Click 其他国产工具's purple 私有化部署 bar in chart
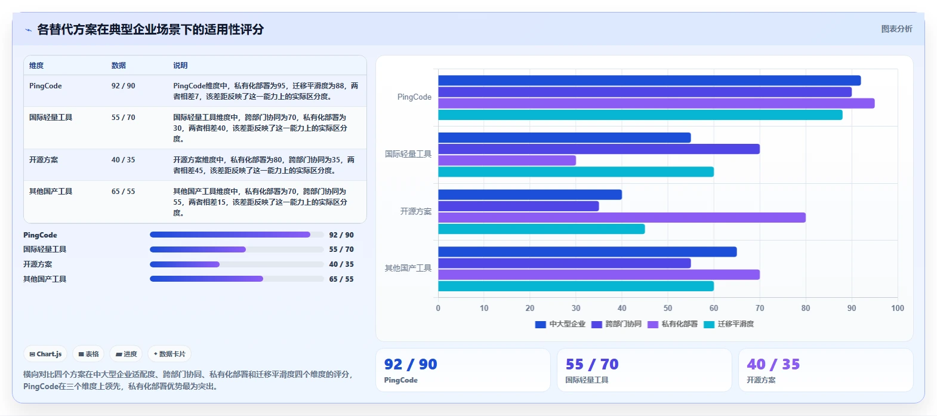Screen dimensions: 937x416 click(599, 275)
